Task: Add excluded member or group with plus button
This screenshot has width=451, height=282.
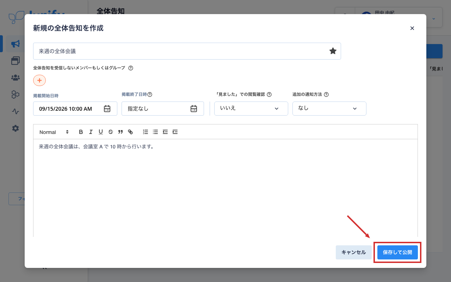Action: [39, 80]
